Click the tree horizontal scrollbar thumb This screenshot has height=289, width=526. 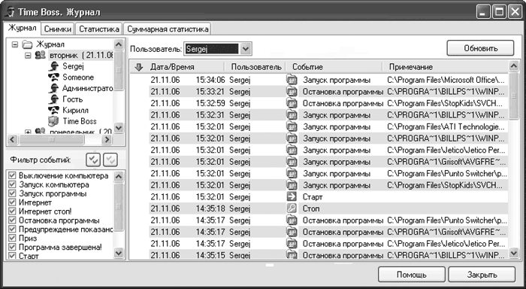(52, 139)
